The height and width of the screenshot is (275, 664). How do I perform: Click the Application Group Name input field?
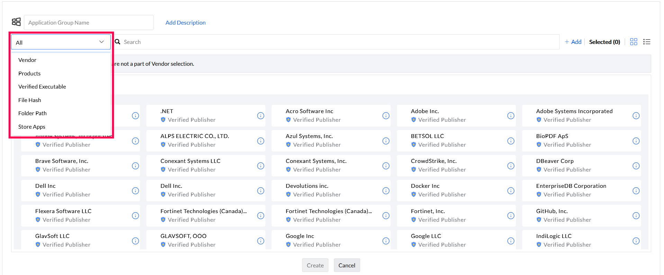coord(89,22)
